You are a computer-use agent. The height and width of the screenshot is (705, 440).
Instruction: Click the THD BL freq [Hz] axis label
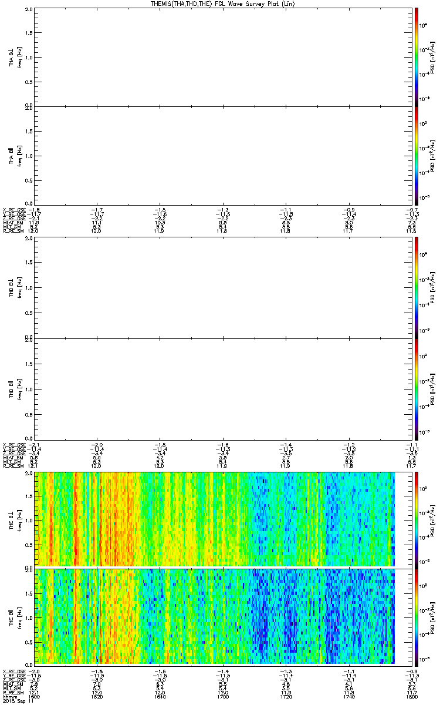(x=19, y=288)
